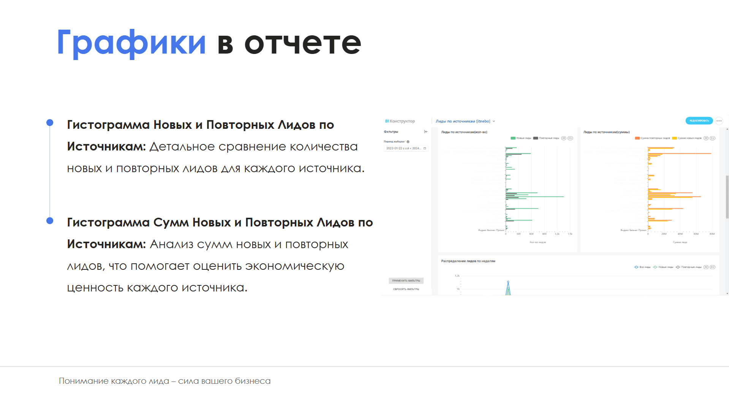The height and width of the screenshot is (410, 729).
Task: Click Кол-во лидов axis label
Action: click(x=538, y=242)
